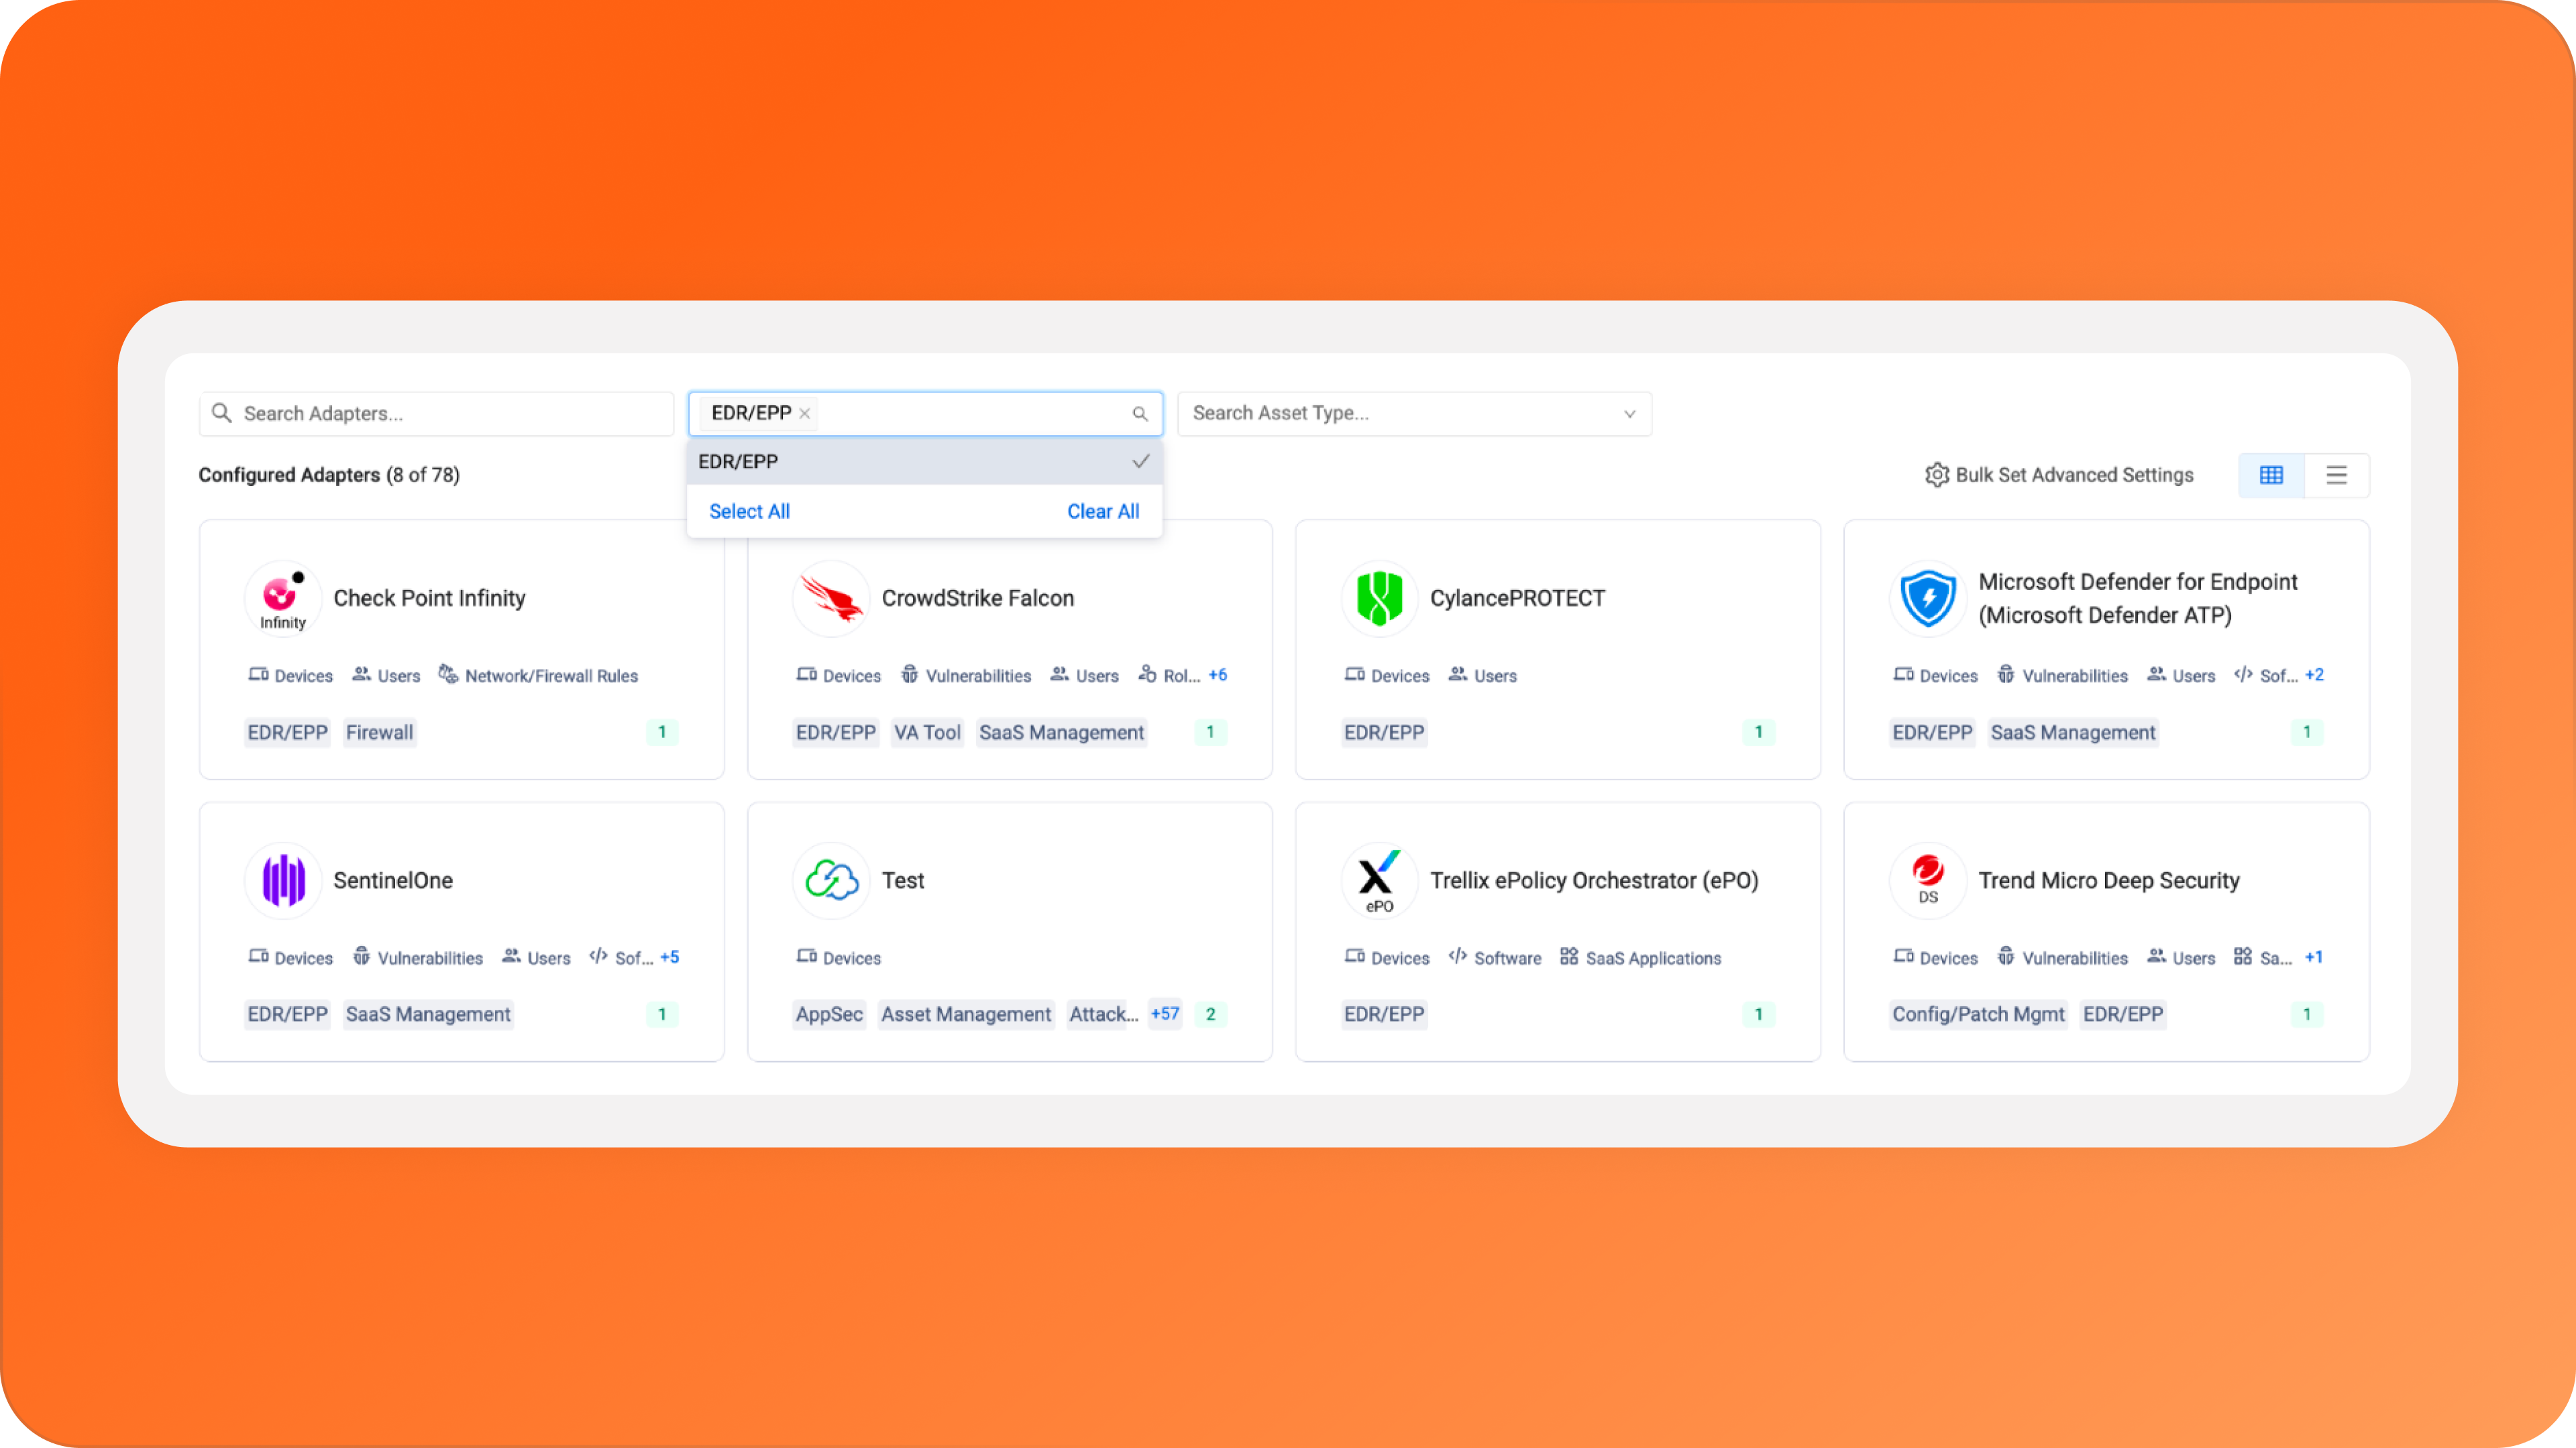Switch to list view layout
Image resolution: width=2576 pixels, height=1448 pixels.
click(2336, 476)
